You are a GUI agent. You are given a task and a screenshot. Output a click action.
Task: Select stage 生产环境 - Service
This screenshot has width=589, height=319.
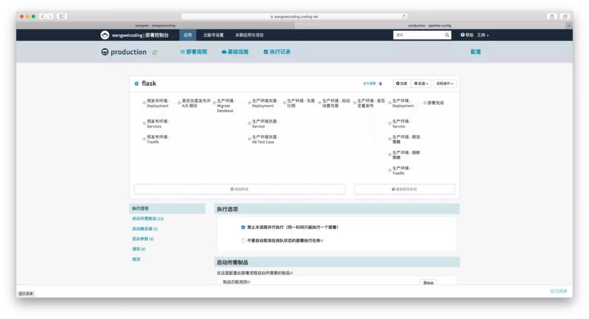click(x=400, y=124)
